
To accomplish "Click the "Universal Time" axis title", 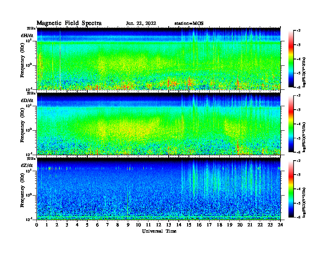I will pos(159,231).
